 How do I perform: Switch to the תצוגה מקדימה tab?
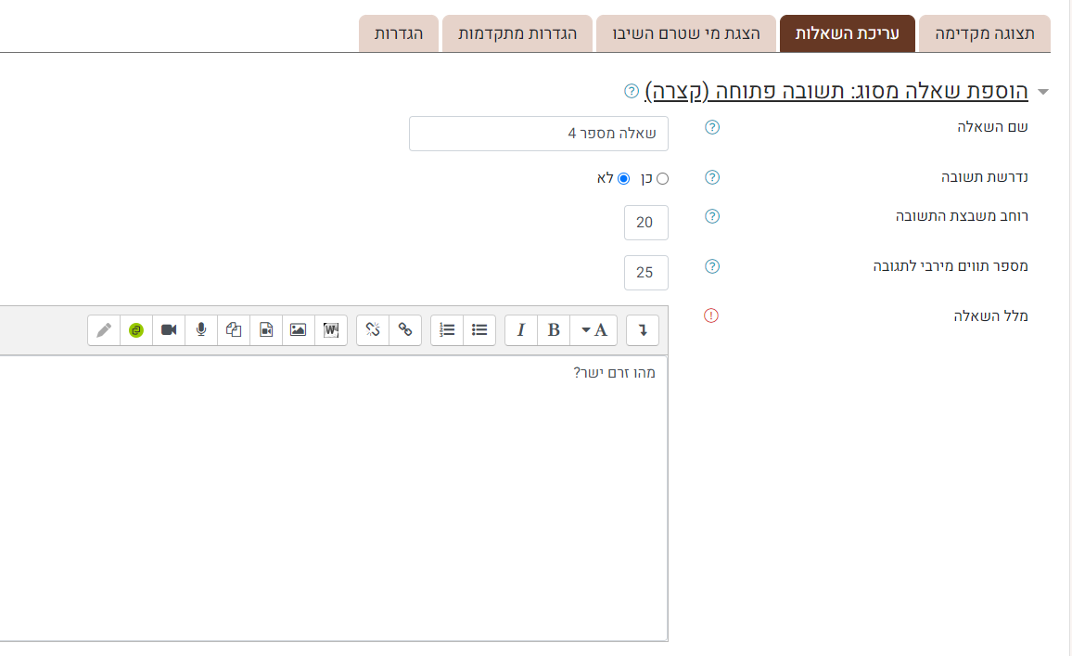985,33
